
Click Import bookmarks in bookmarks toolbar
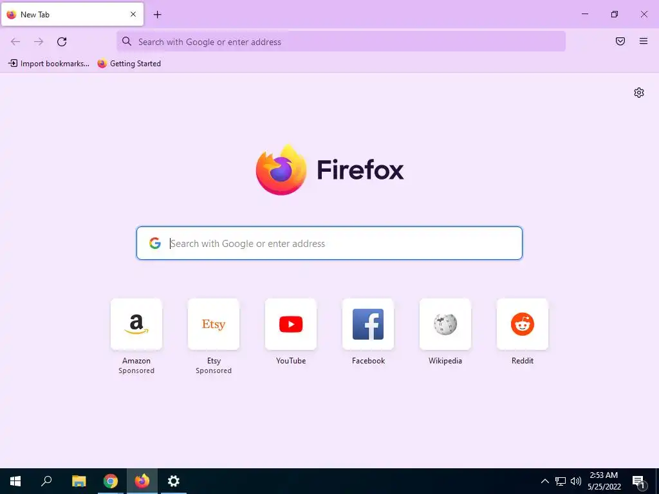coord(49,64)
